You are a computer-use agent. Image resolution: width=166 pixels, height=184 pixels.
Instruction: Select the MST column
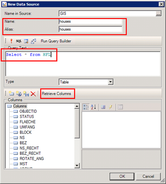23,164
